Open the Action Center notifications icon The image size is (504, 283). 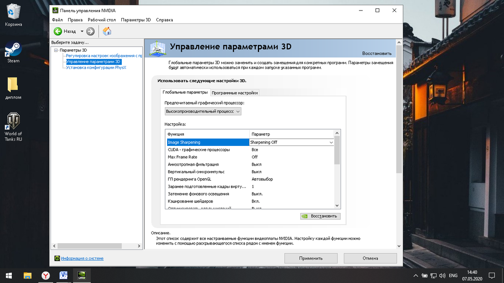click(491, 275)
